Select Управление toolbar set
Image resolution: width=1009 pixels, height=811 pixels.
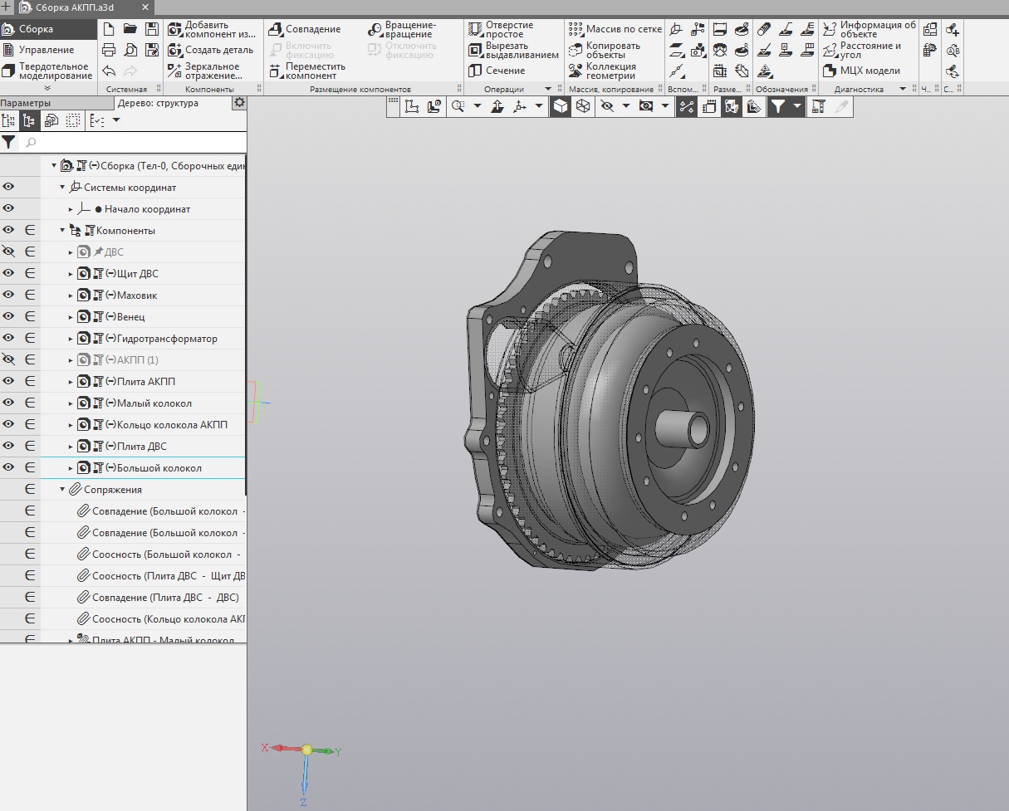pos(48,50)
